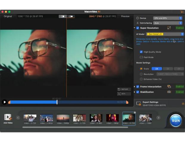Click the Add Video film icon

pos(8,117)
